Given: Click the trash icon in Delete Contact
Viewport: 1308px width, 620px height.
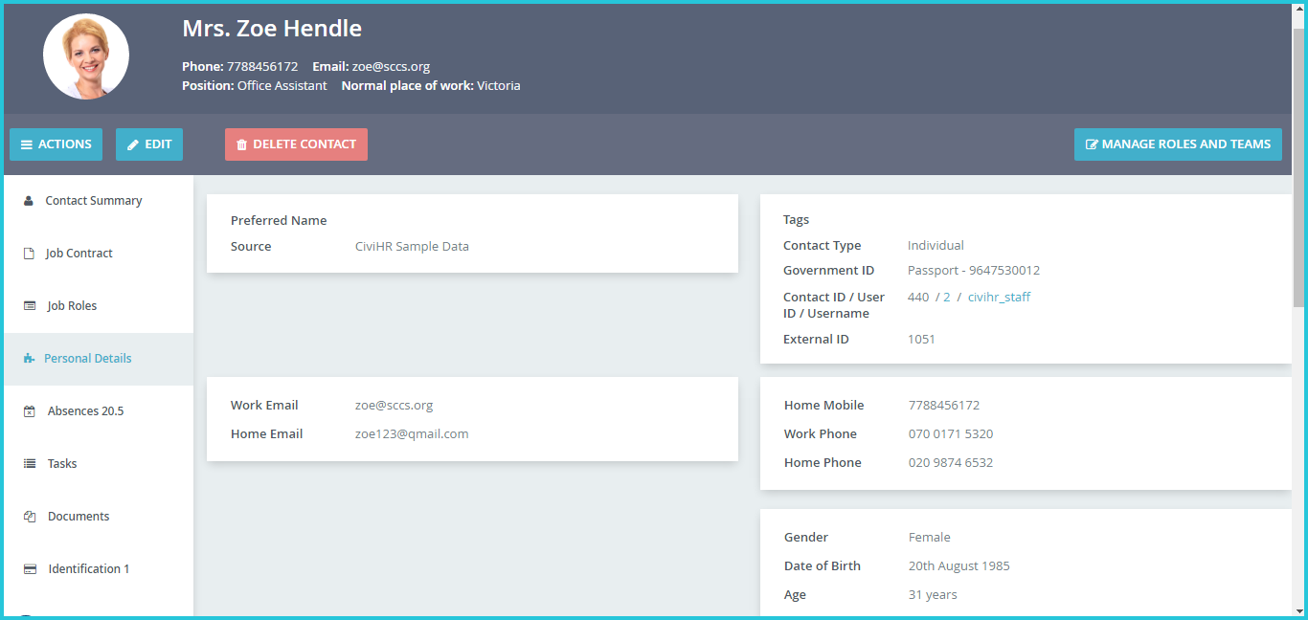Looking at the screenshot, I should [x=241, y=144].
